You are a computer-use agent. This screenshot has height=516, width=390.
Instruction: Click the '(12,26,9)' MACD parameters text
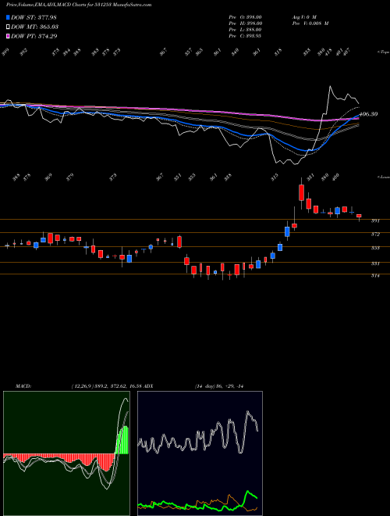pos(82,386)
